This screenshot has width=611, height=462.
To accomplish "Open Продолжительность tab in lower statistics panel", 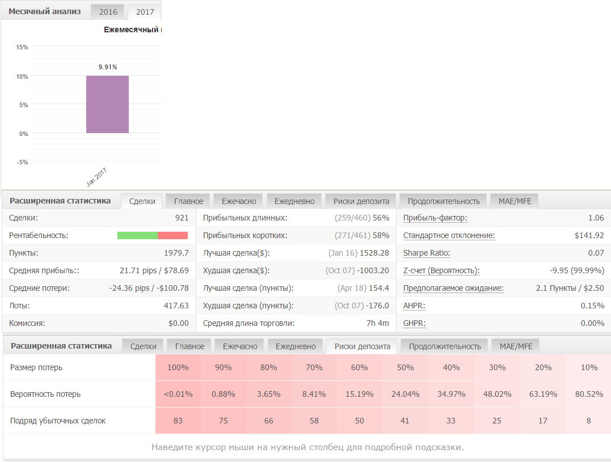I will [x=445, y=346].
